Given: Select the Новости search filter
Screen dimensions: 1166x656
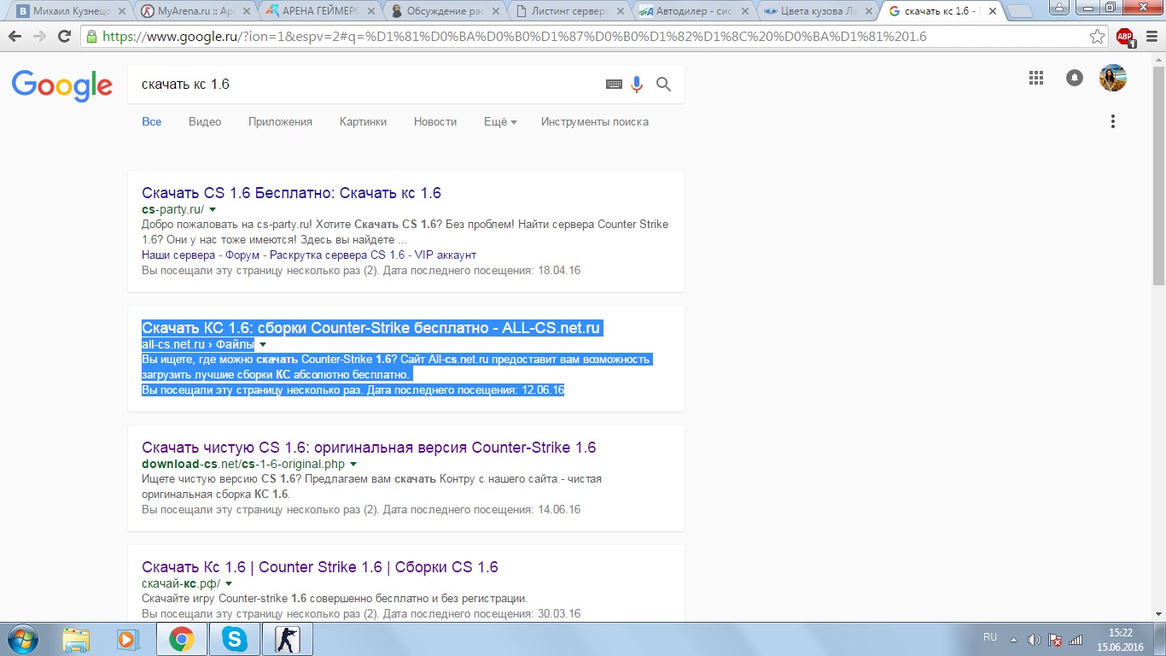Looking at the screenshot, I should pos(435,122).
